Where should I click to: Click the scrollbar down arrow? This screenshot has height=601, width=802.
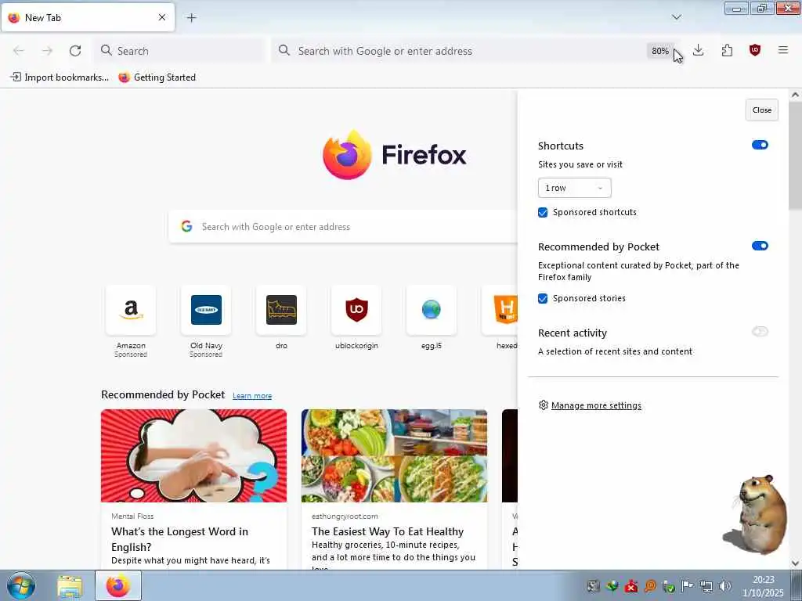pyautogui.click(x=795, y=563)
